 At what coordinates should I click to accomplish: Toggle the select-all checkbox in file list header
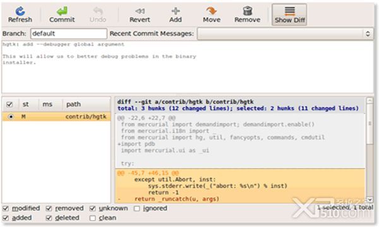9,105
